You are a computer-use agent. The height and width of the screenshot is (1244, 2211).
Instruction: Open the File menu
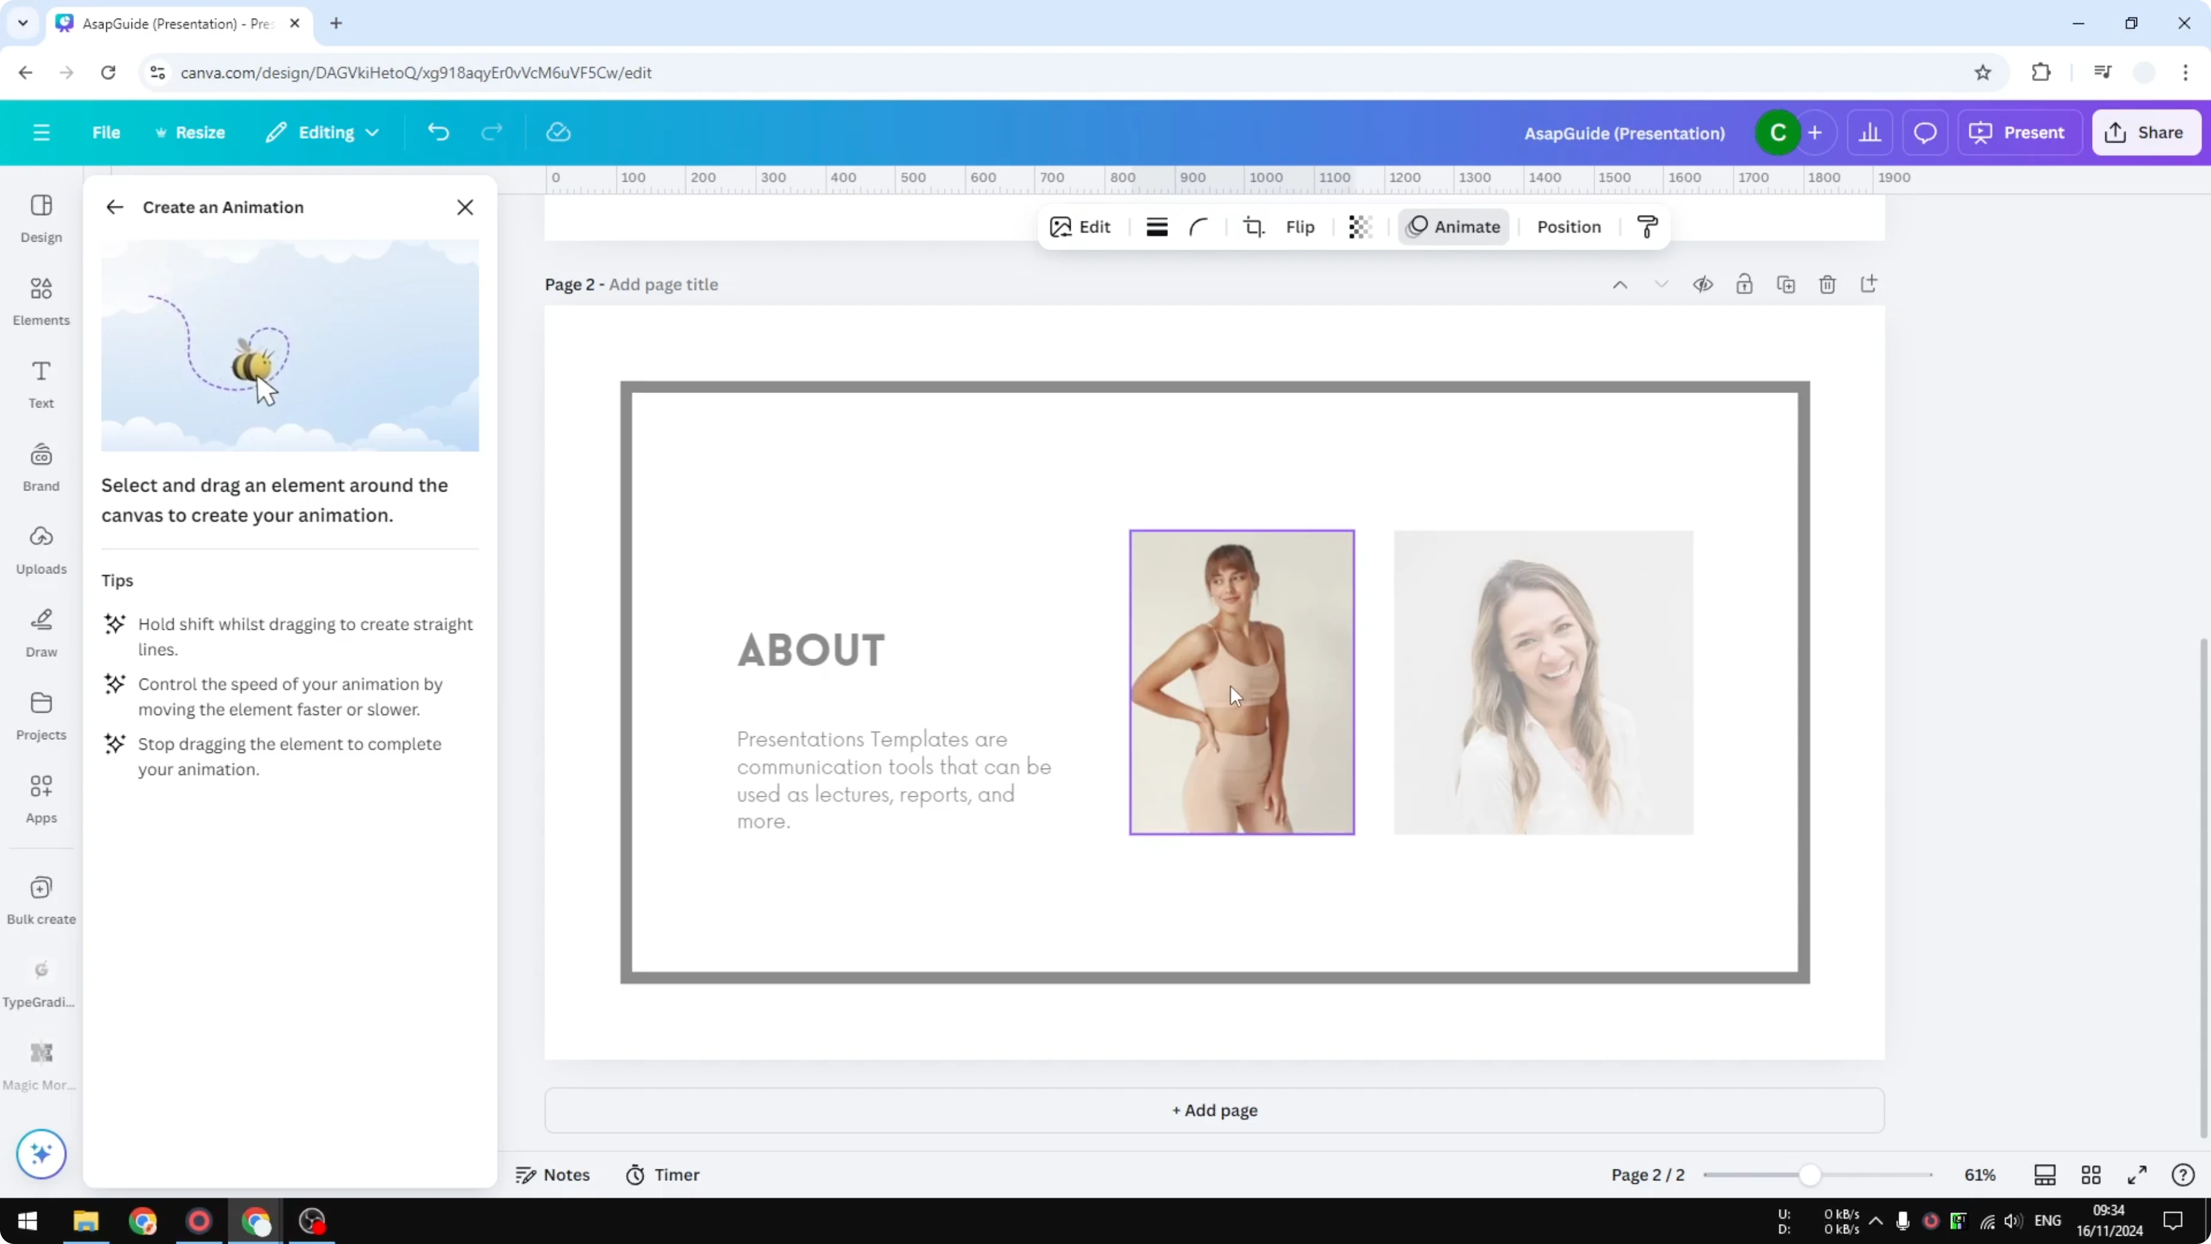(x=106, y=132)
